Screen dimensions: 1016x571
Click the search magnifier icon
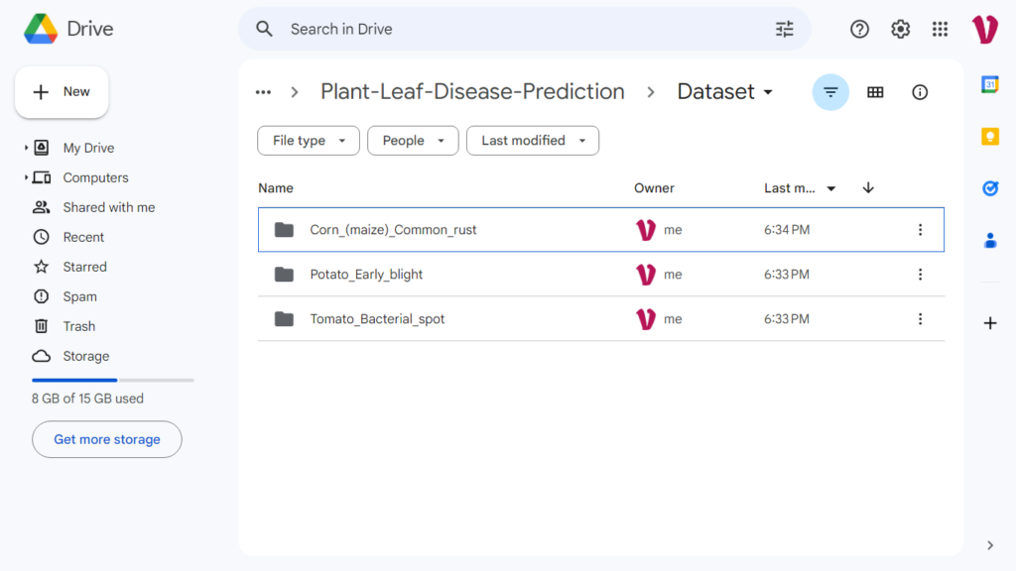tap(264, 29)
